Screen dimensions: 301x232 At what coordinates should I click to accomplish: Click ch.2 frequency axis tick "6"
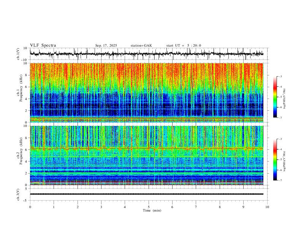point(27,150)
